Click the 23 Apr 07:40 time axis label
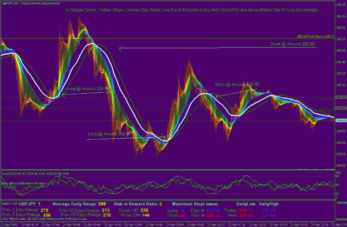Viewport: 347px width, 227px height. pos(51,224)
